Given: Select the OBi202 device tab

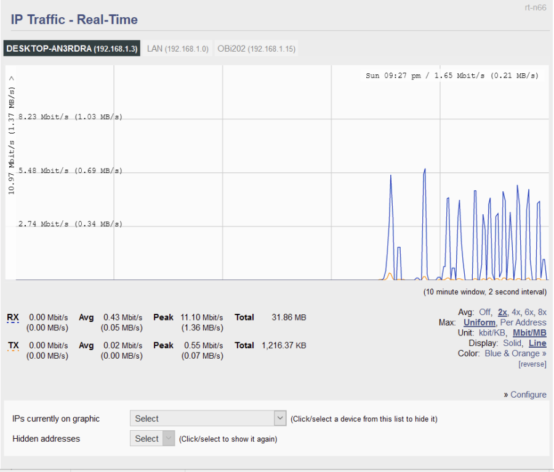Looking at the screenshot, I should 257,49.
